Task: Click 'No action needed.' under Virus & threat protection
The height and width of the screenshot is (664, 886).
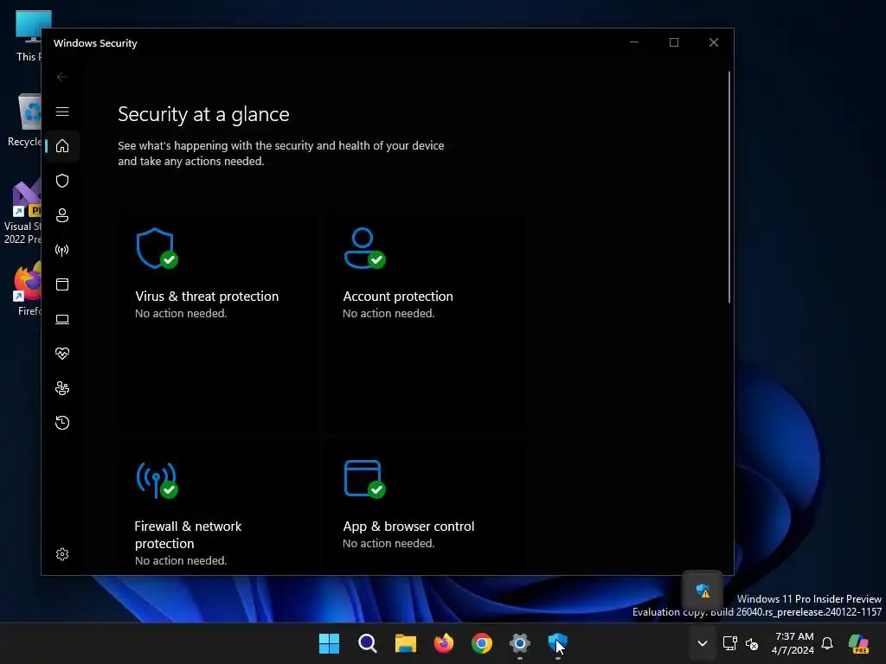Action: tap(181, 313)
